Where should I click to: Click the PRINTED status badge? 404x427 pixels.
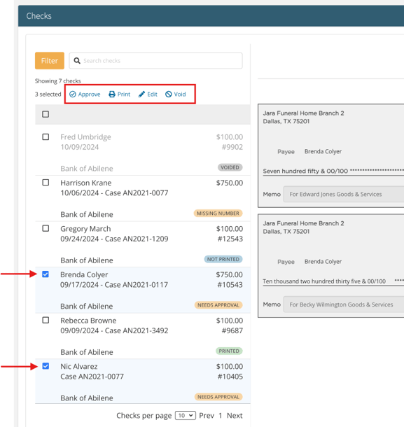[229, 351]
